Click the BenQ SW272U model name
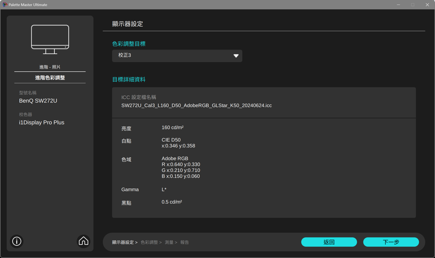The image size is (435, 258). click(x=38, y=101)
